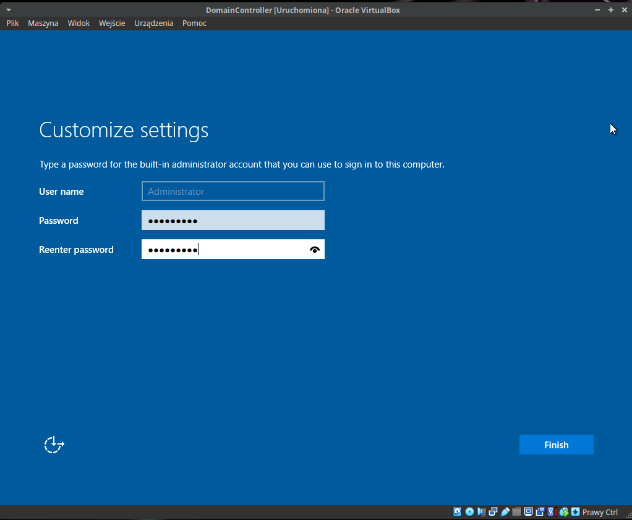Maximize the VirtualBox window
This screenshot has width=632, height=520.
tap(611, 10)
